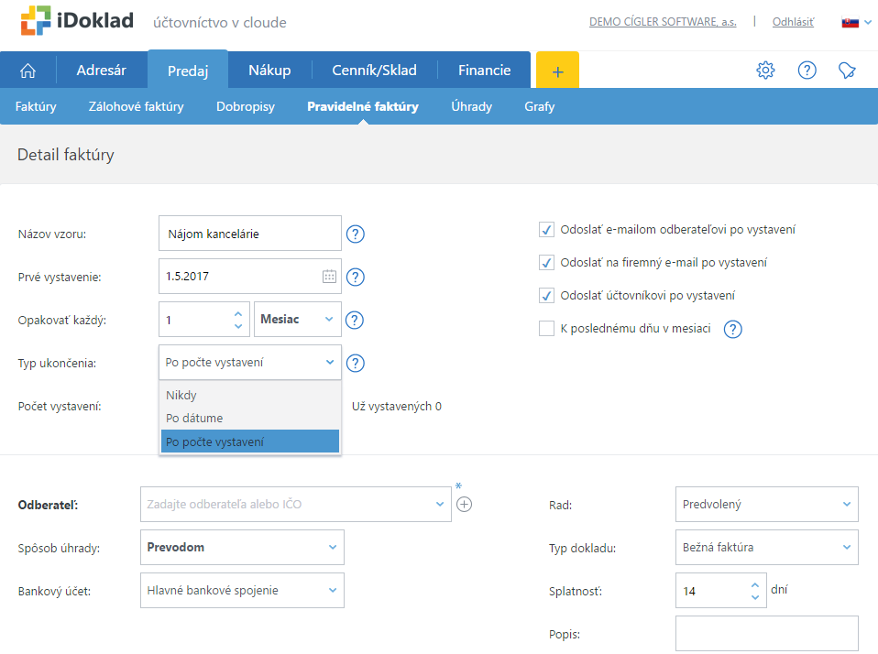Screen dimensions: 878x654
Task: Switch to the Nákup main tab
Action: coord(269,71)
